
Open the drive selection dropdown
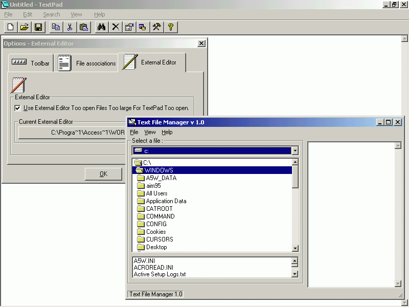coord(295,151)
